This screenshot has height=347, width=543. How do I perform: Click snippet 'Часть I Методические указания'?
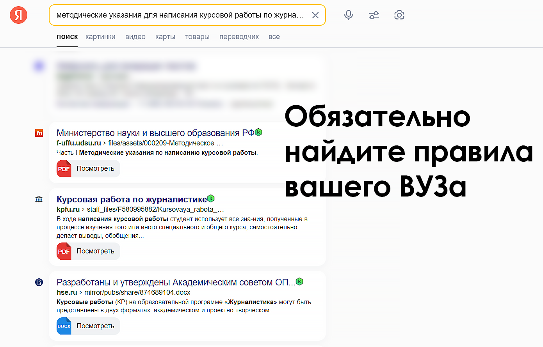pos(157,153)
